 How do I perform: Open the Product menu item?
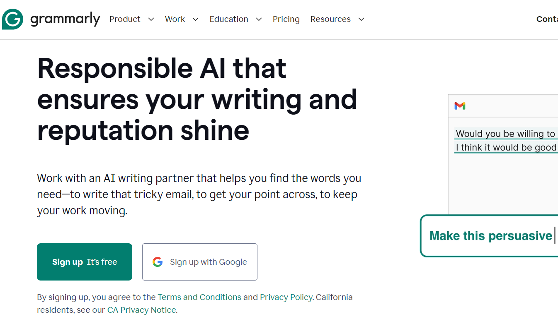tap(125, 19)
